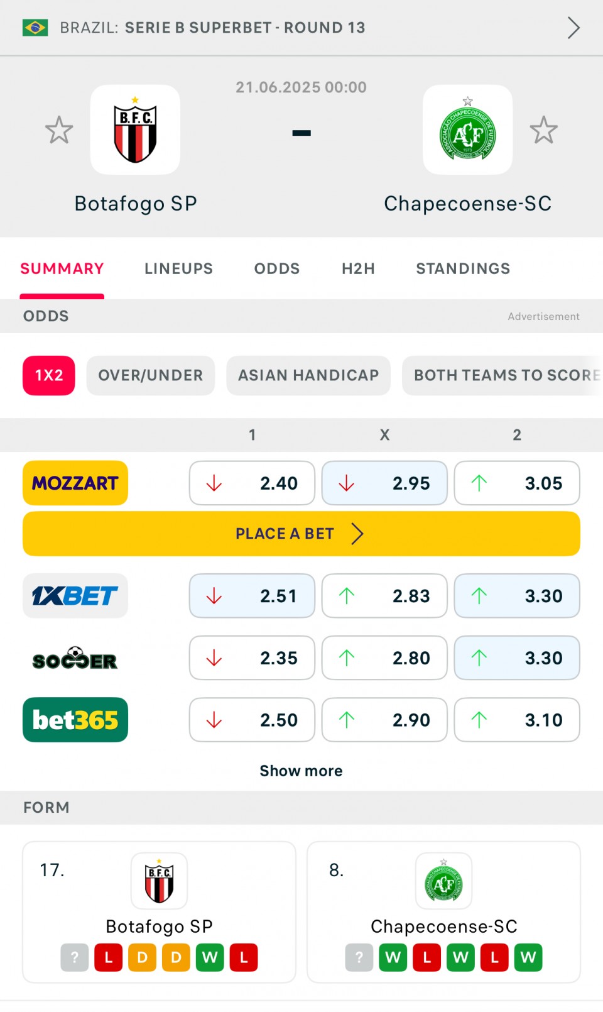Select Mozzart draw odds 2.95
Screen dimensions: 603x1012
[384, 483]
